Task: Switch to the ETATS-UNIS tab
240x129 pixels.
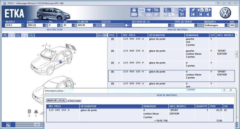Action: click(74, 101)
